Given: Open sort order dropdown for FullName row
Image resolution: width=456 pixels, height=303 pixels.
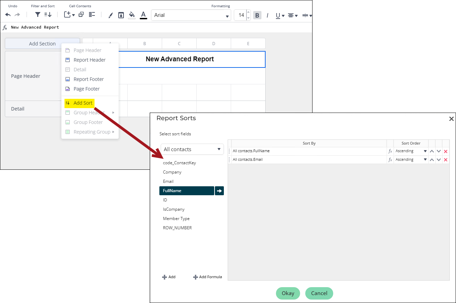Looking at the screenshot, I should (x=411, y=151).
